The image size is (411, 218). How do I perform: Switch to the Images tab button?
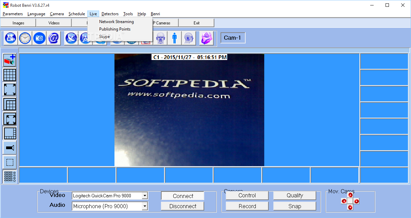point(18,23)
